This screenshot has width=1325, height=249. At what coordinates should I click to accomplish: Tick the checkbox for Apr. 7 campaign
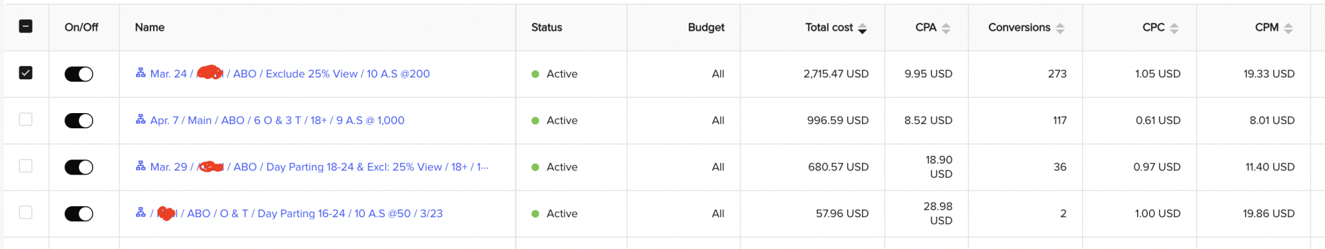click(26, 119)
